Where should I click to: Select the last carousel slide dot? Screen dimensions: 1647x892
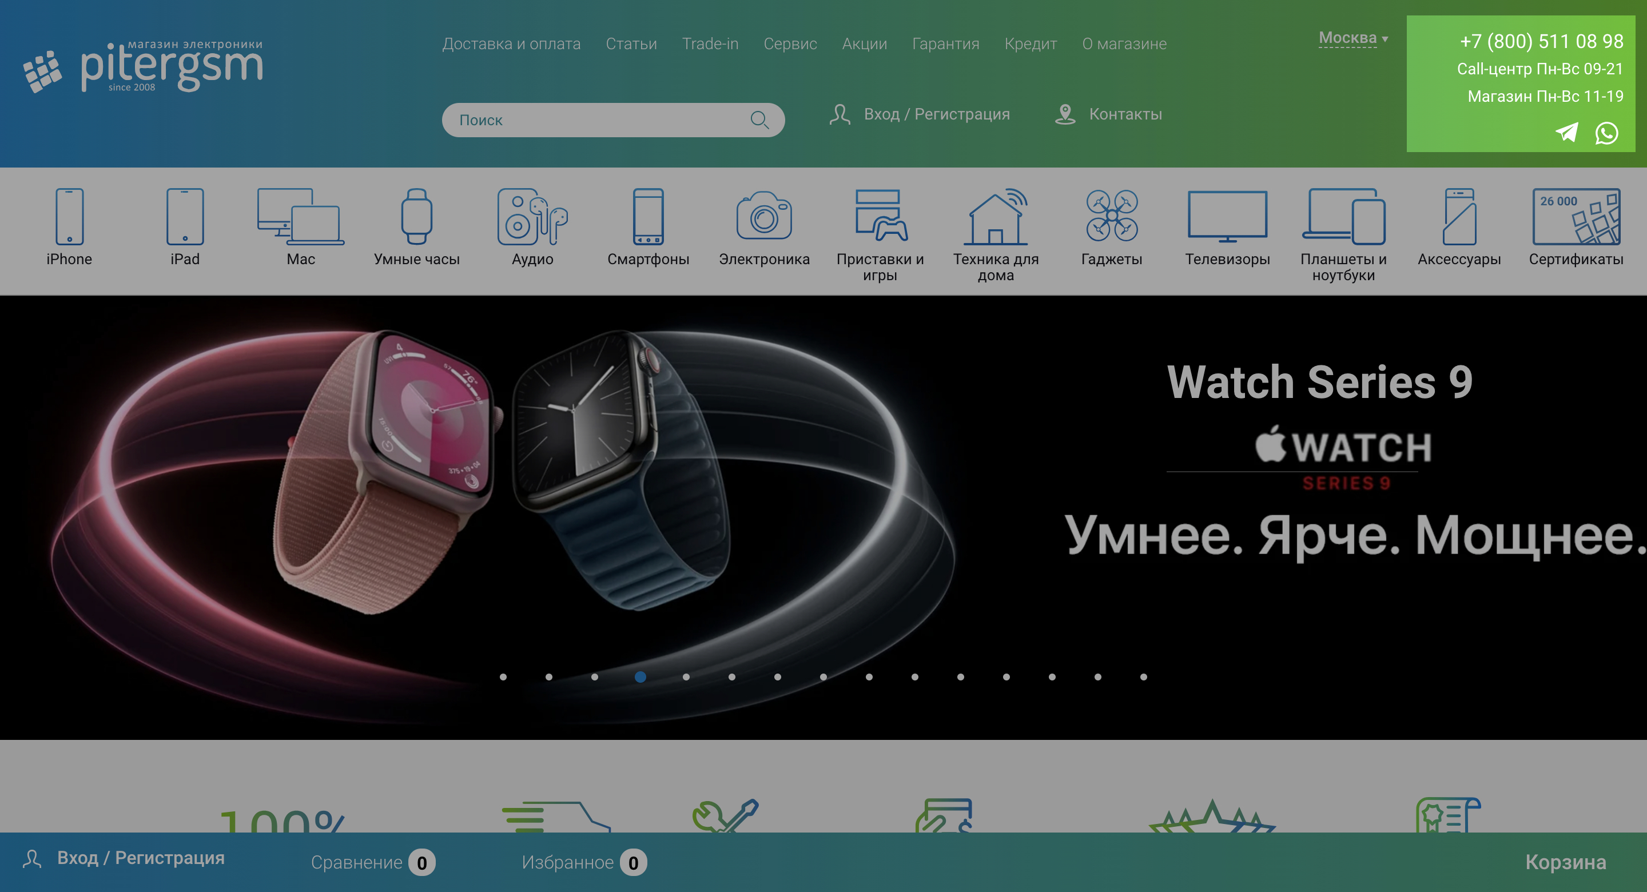1143,676
